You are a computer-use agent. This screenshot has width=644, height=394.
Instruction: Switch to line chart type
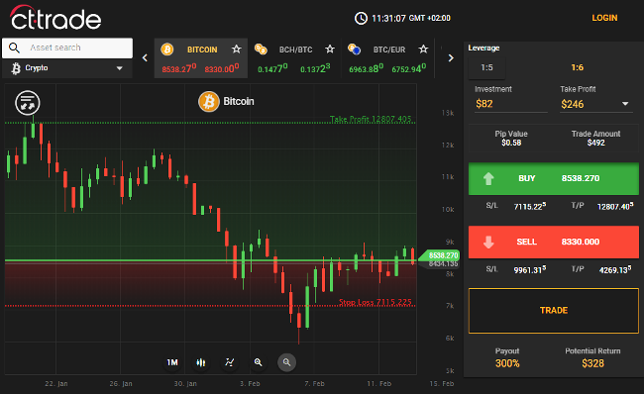[x=229, y=362]
